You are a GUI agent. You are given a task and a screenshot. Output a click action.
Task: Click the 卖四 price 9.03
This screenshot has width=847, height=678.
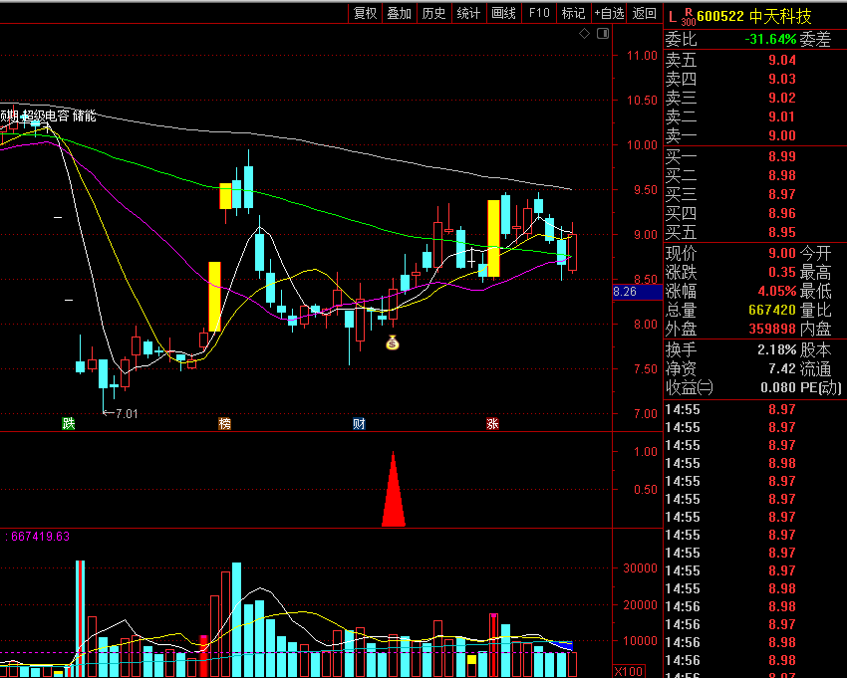[782, 79]
